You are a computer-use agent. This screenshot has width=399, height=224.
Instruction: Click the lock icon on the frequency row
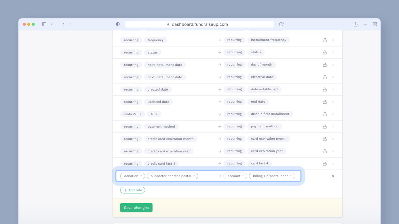point(325,40)
